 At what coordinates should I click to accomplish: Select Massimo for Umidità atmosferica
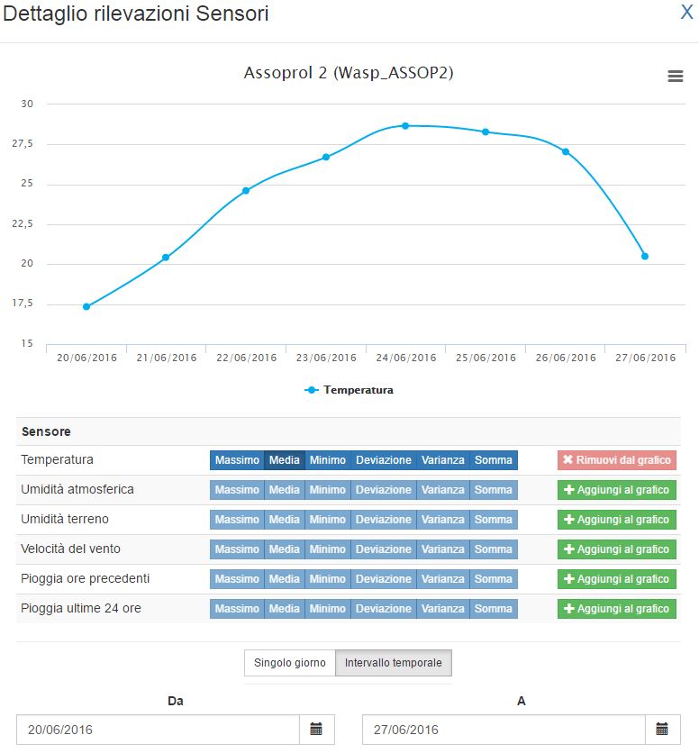[237, 490]
